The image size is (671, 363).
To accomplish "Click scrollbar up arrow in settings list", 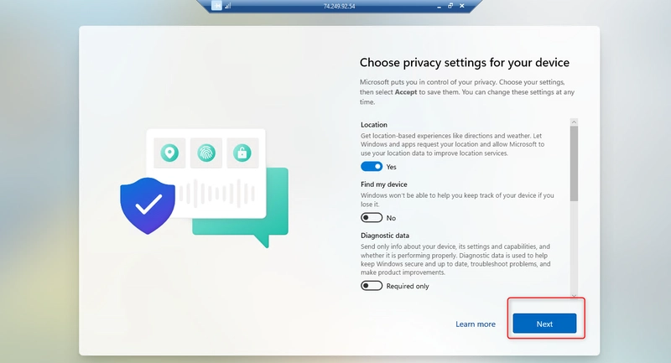I will click(574, 122).
